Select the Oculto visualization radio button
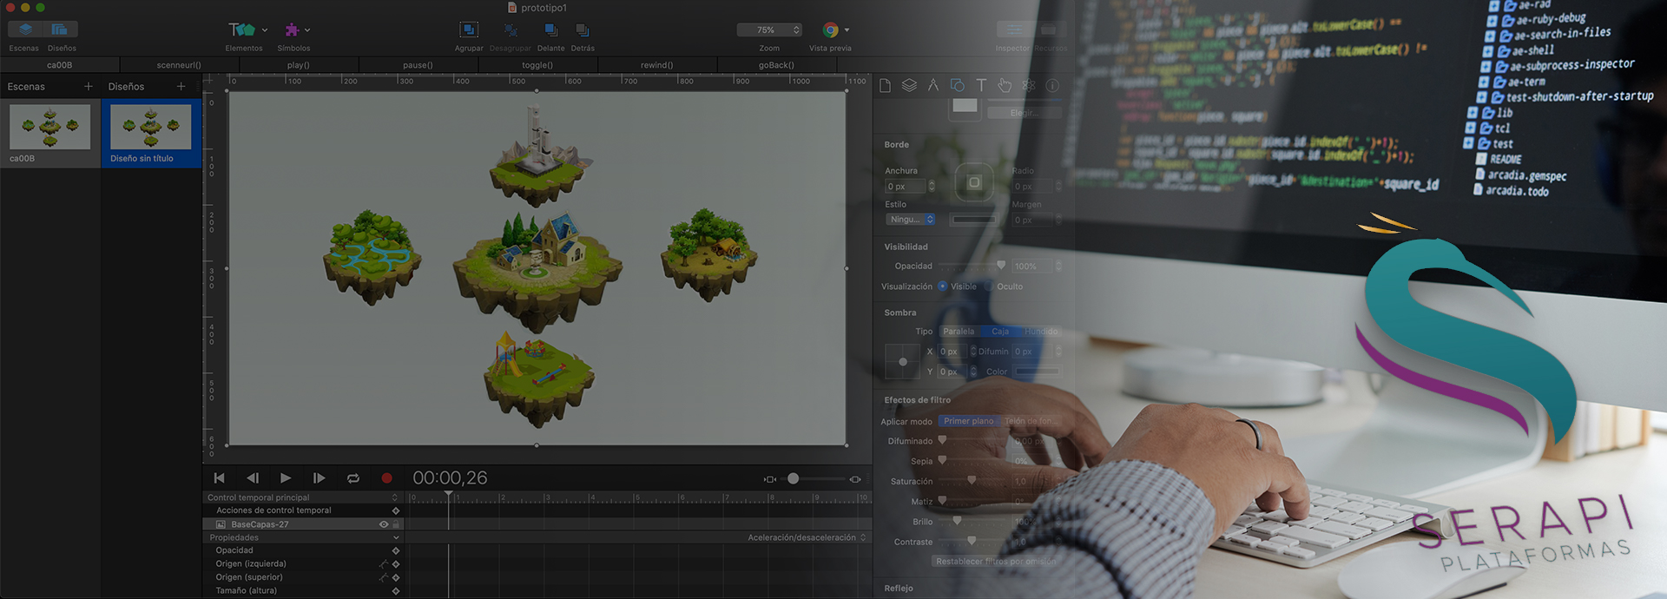This screenshot has height=599, width=1667. click(988, 286)
